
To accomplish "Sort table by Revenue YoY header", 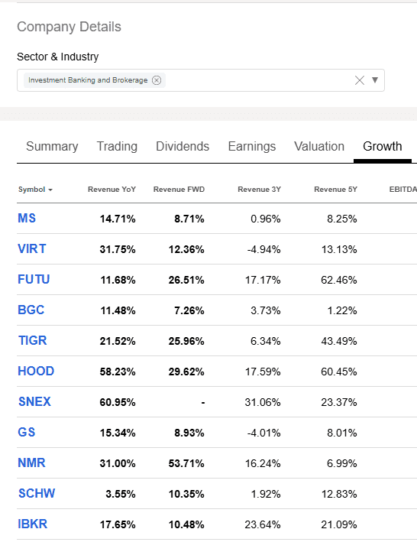I will pos(112,190).
